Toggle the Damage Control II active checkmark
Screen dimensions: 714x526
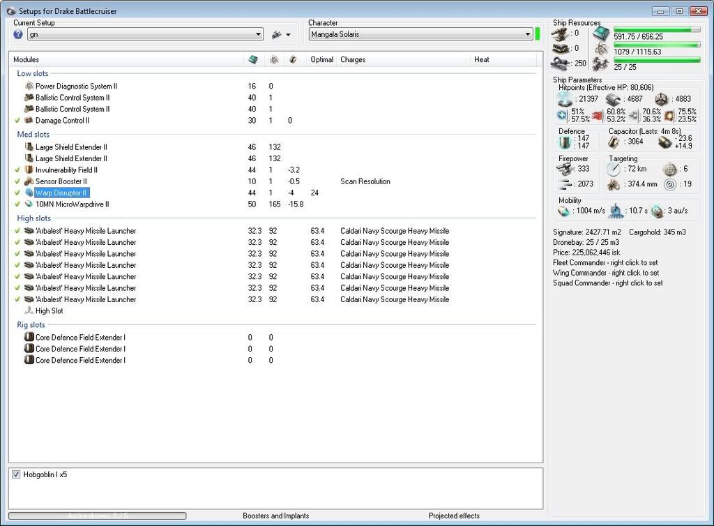[17, 121]
